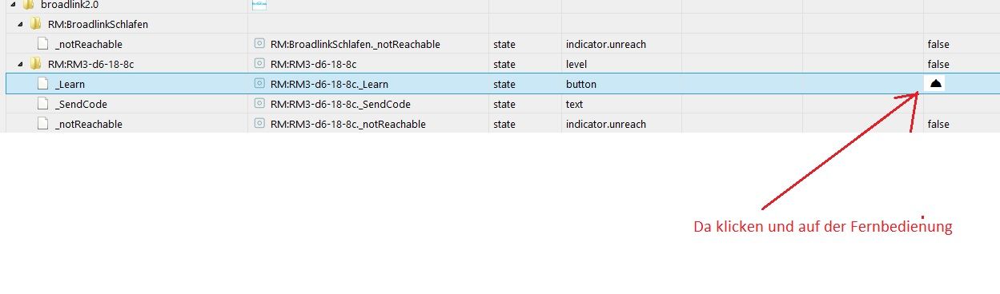Viewport: 1000px width, 294px height.
Task: Click false value of RM:BroadlinkSchlafen._notReachable
Action: click(938, 44)
